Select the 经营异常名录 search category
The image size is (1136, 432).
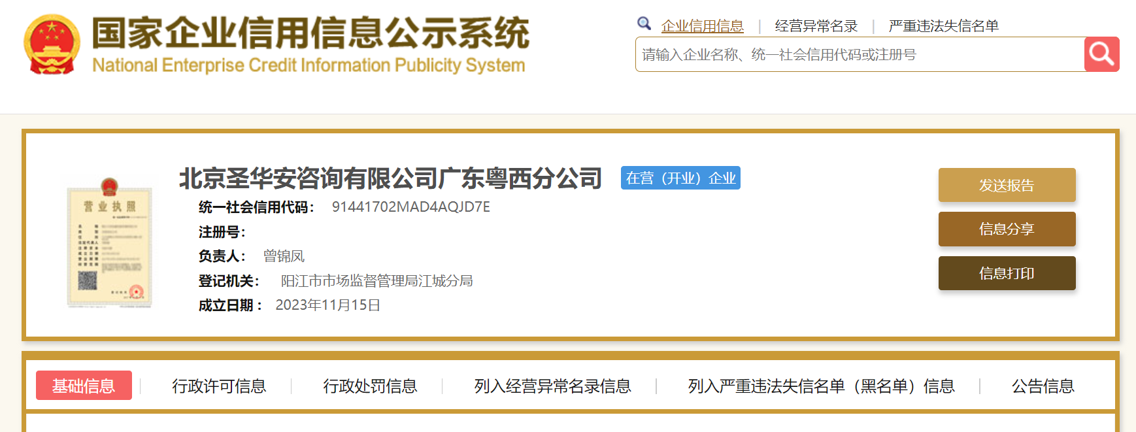click(816, 26)
